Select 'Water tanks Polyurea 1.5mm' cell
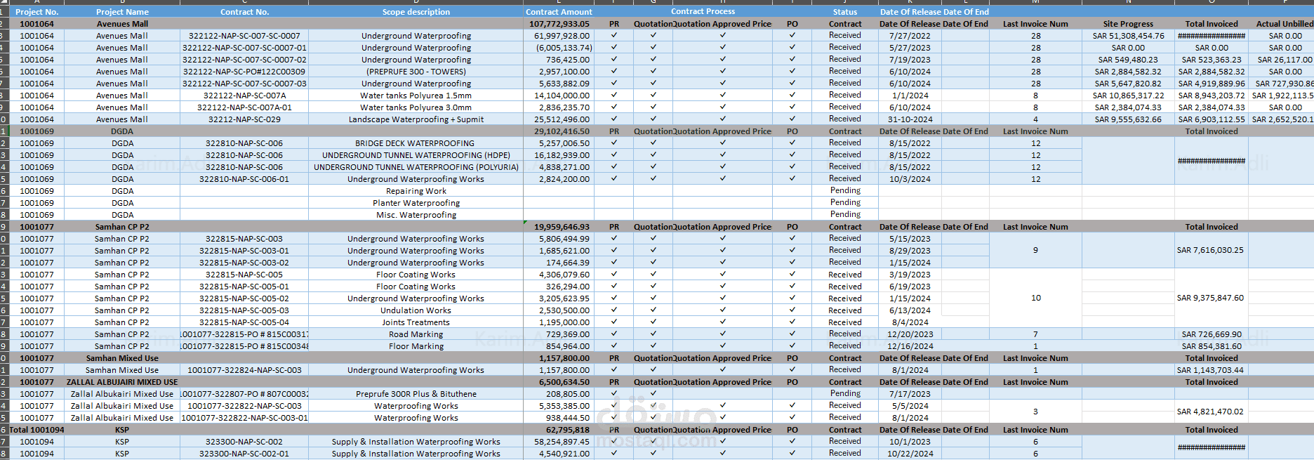The width and height of the screenshot is (1314, 460). click(x=416, y=96)
